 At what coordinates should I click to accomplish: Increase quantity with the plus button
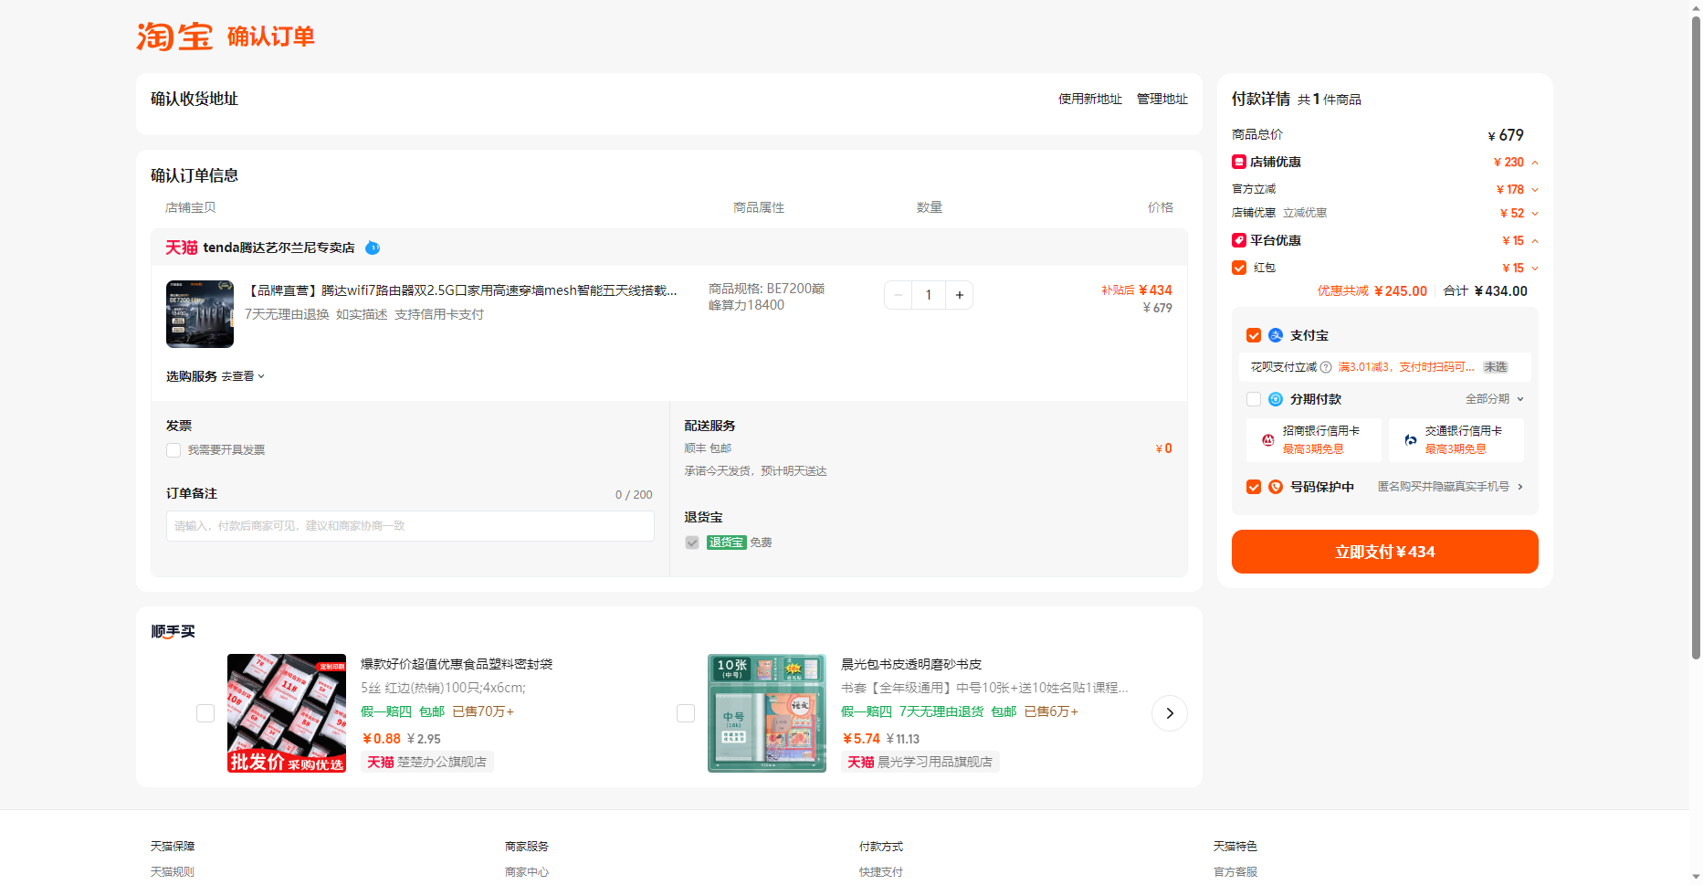pos(960,295)
